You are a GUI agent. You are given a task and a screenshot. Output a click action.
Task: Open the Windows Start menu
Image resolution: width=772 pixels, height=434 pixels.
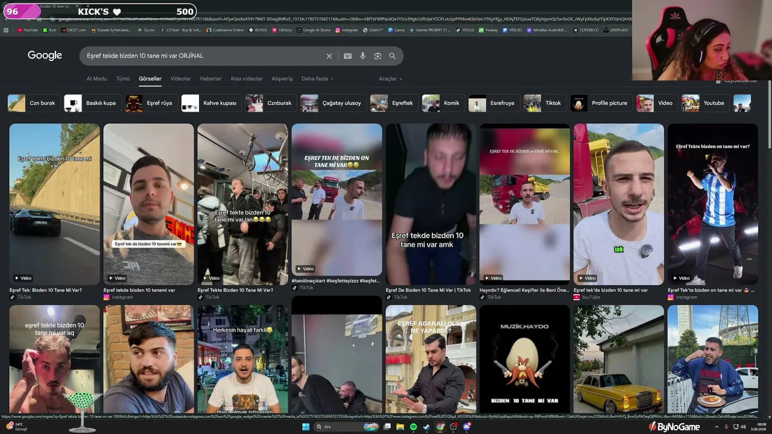click(306, 427)
